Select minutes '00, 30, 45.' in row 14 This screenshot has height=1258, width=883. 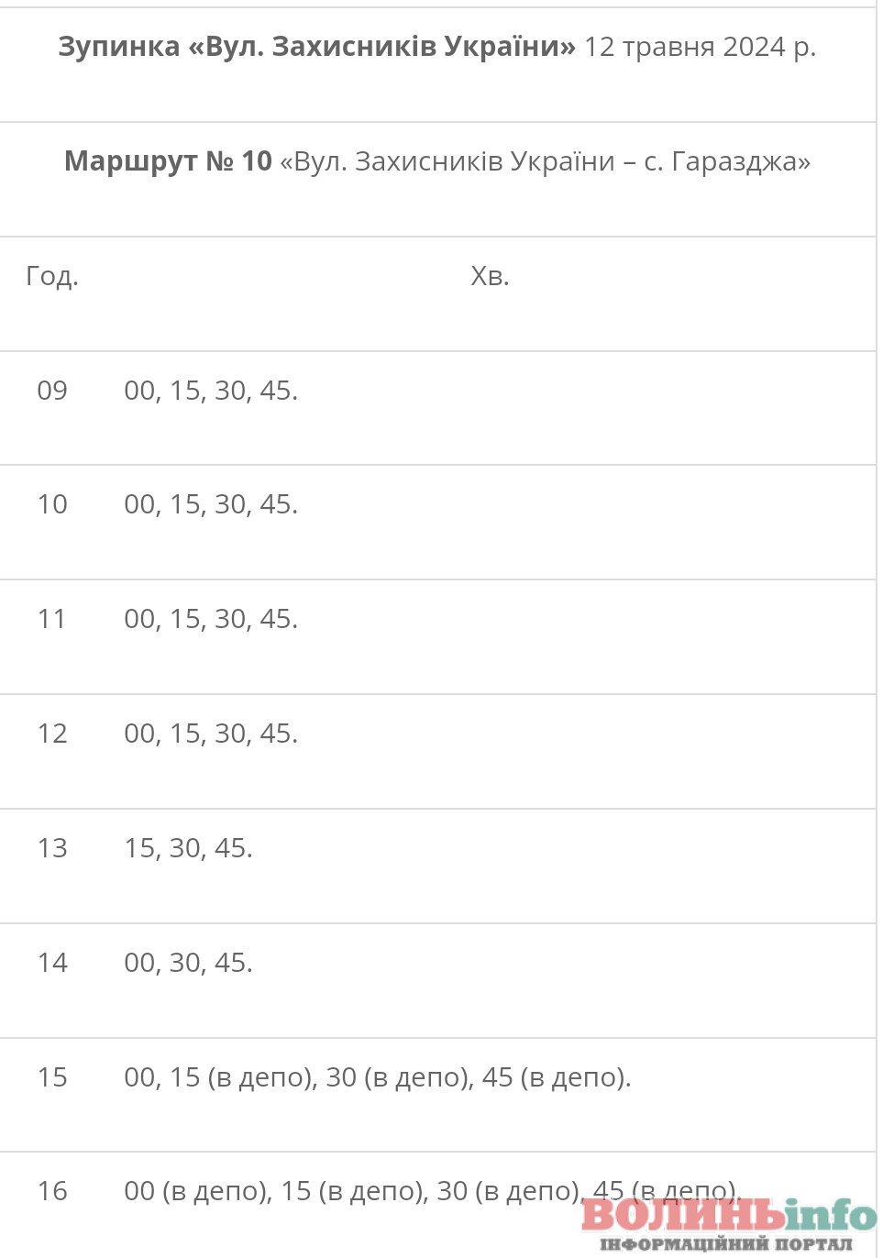click(188, 963)
